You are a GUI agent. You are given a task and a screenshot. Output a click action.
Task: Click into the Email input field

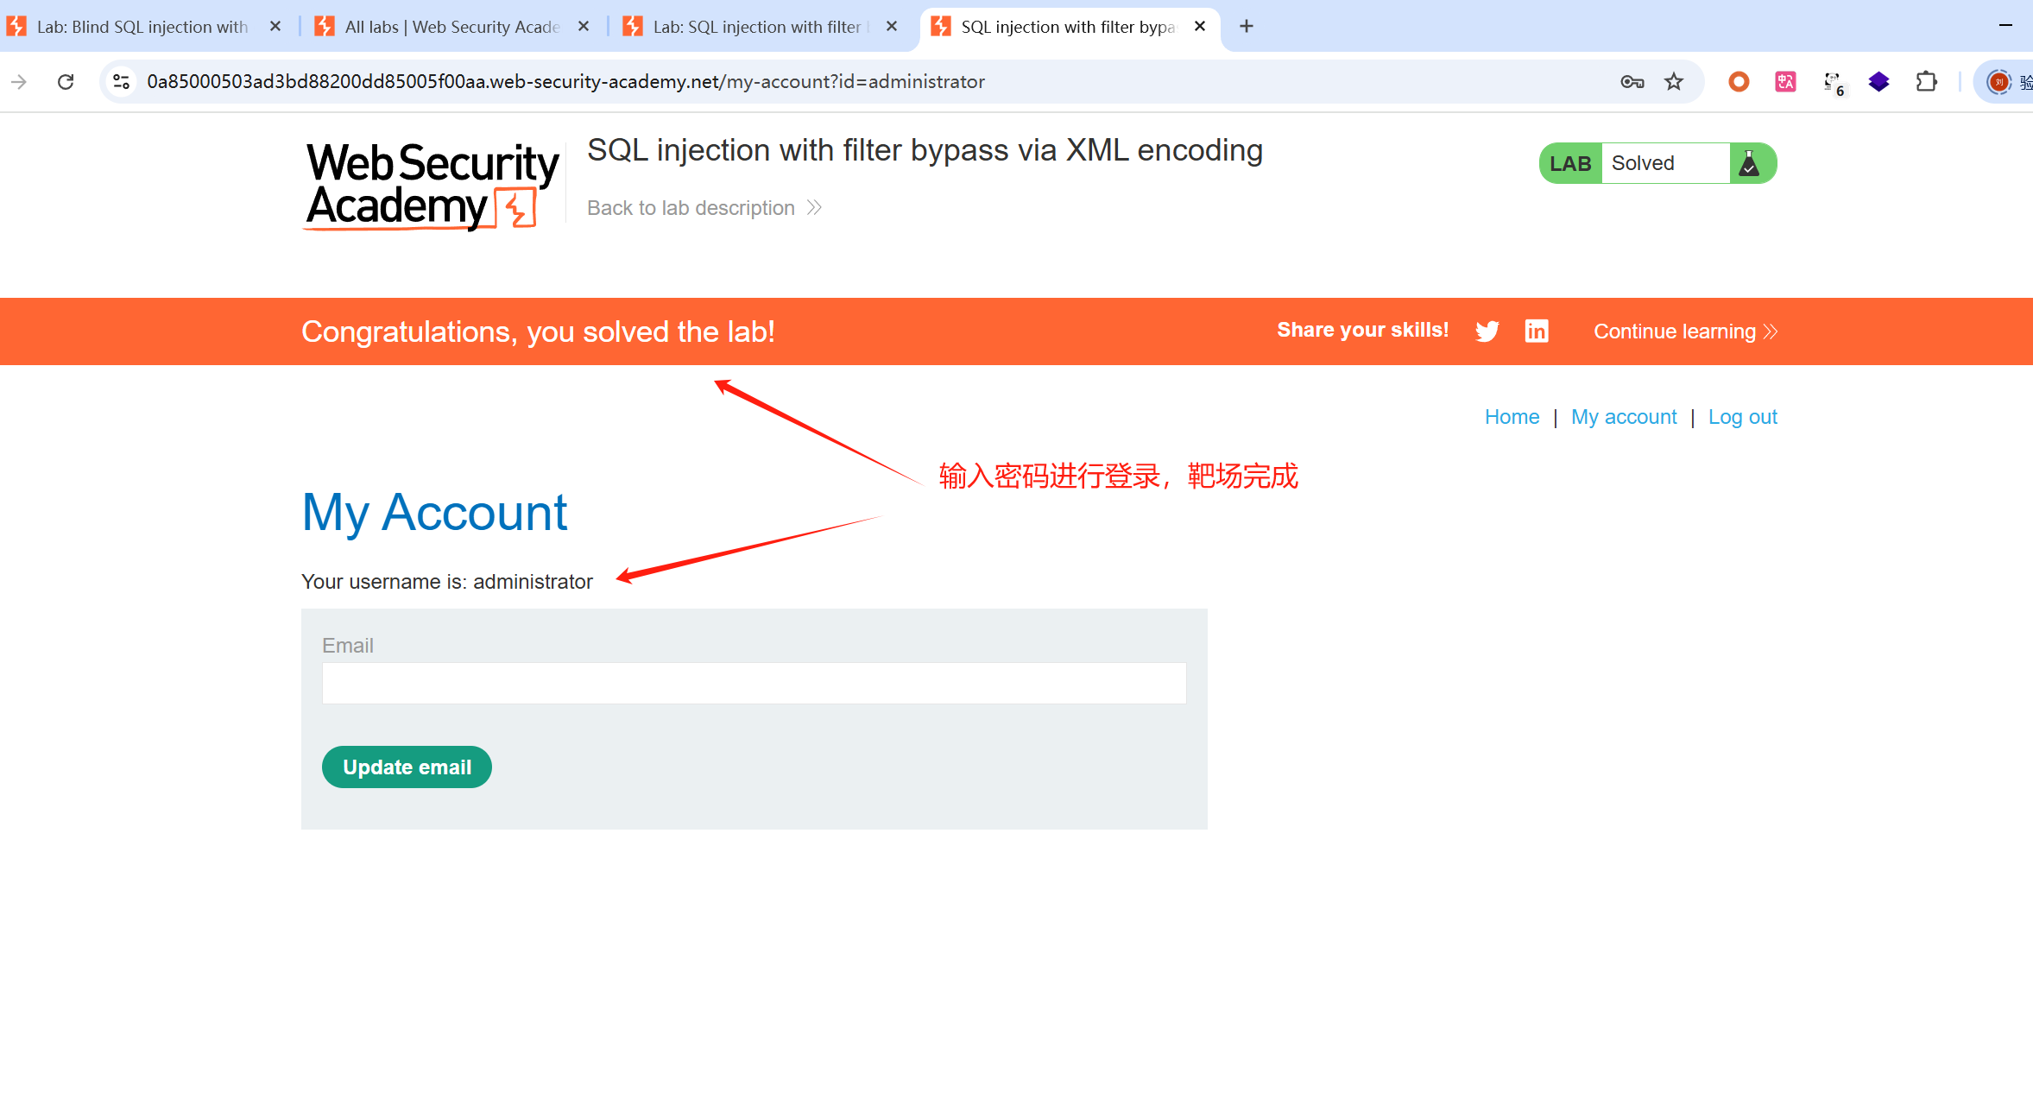point(754,683)
